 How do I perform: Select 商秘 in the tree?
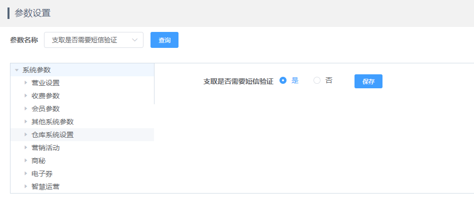(38, 161)
